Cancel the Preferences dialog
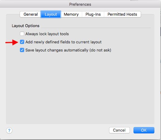This screenshot has width=161, height=140. [119, 130]
